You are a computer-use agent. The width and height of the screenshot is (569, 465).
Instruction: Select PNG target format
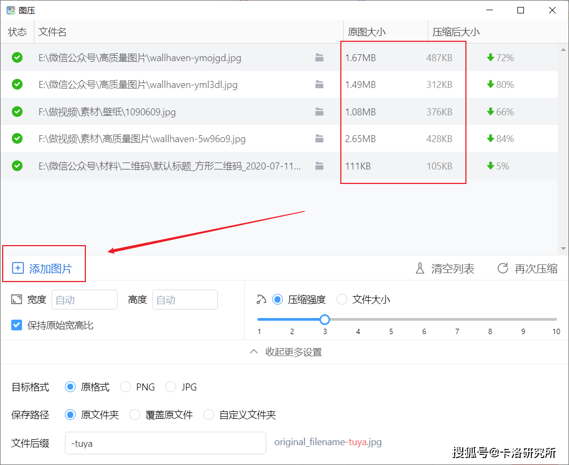[126, 387]
